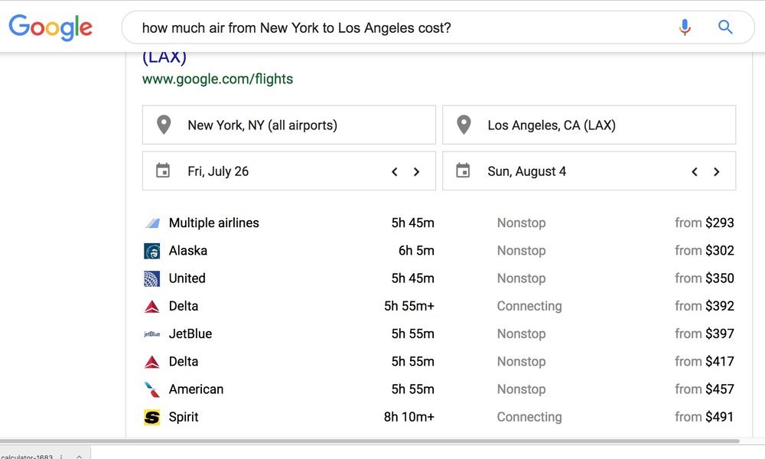Select the Alaska flight option
Screen dimensions: 765x459
pyautogui.click(x=439, y=251)
